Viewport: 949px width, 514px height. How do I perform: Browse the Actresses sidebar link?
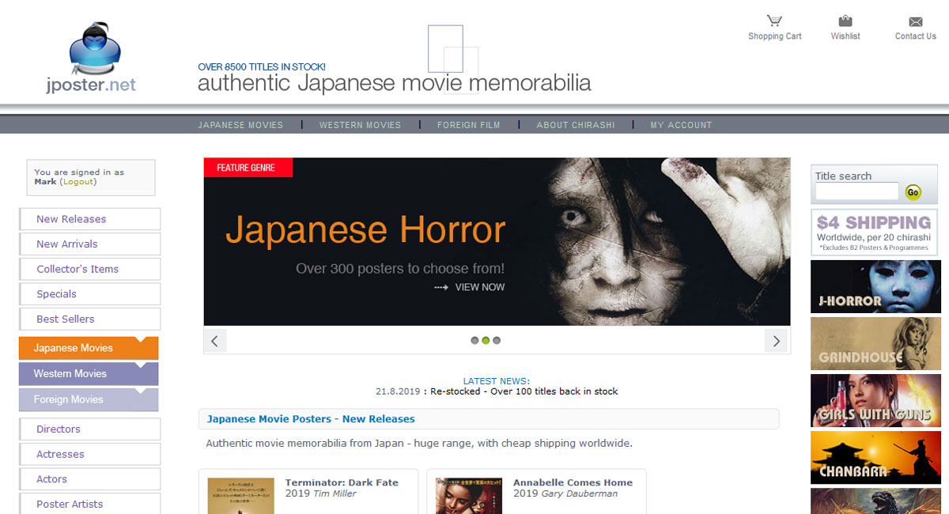tap(90, 454)
